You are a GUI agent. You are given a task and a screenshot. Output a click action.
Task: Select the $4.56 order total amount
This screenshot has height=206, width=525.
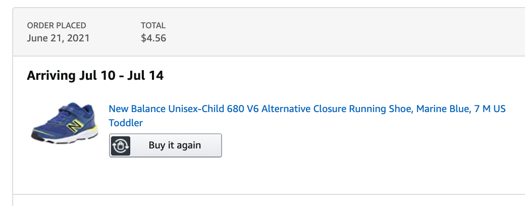tap(153, 38)
